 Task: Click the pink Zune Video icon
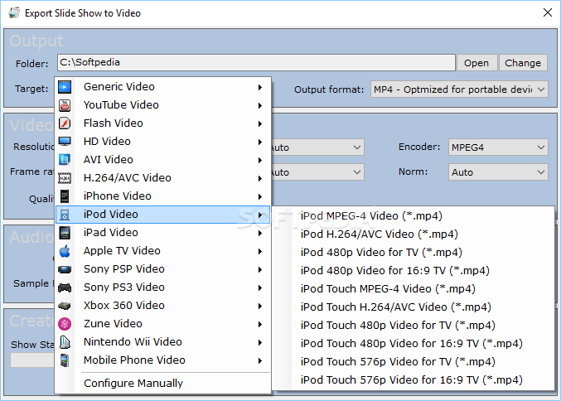[x=65, y=324]
